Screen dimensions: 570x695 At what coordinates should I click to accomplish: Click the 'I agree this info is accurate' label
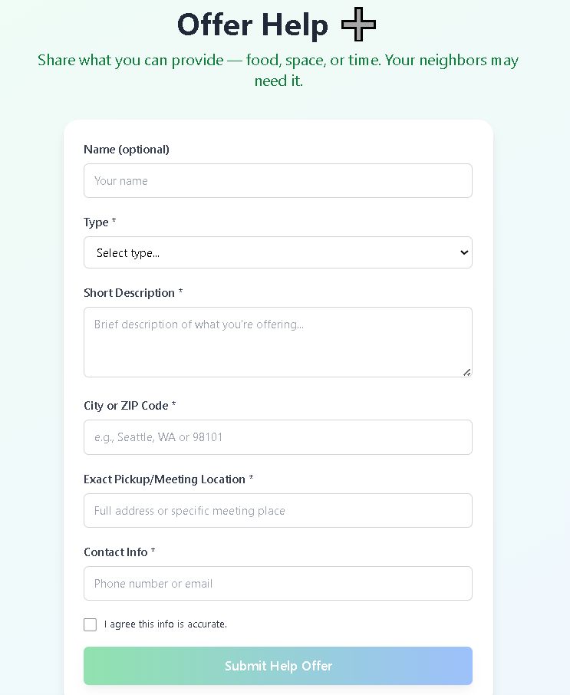(x=166, y=624)
